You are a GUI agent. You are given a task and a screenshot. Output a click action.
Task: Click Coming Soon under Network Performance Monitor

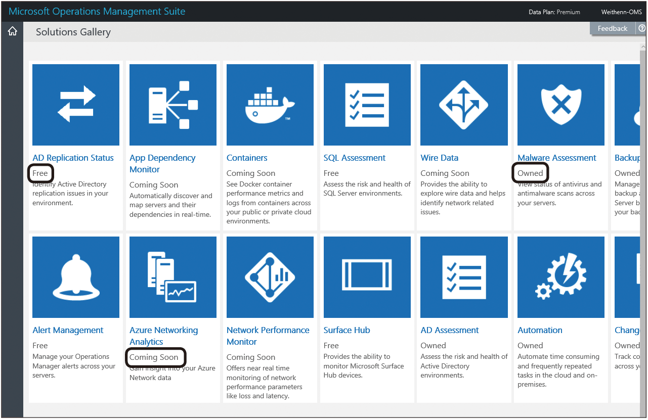pyautogui.click(x=251, y=357)
